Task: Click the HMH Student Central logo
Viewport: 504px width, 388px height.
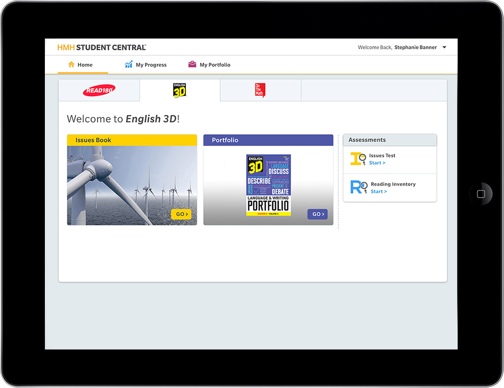Action: pyautogui.click(x=102, y=47)
